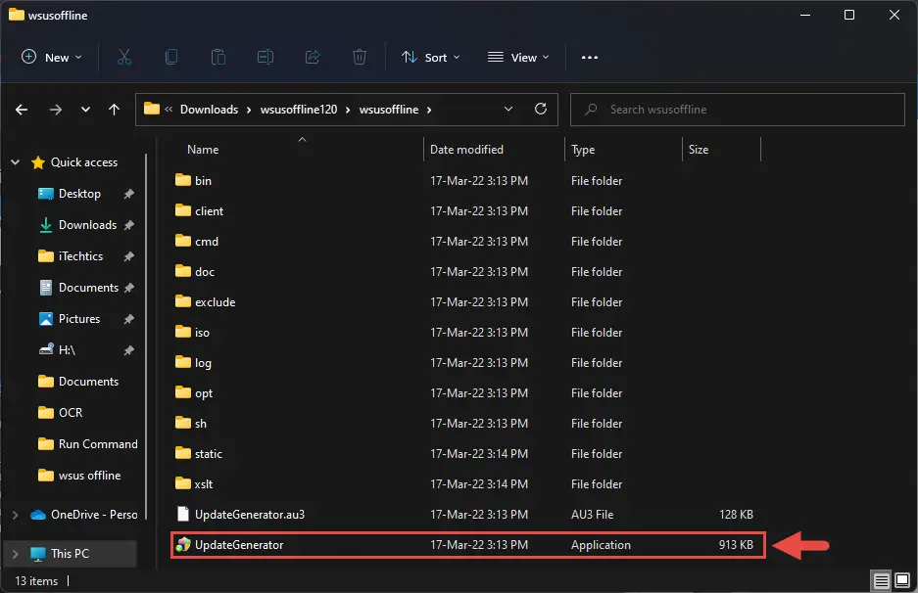Open the See more ellipsis menu
This screenshot has width=918, height=593.
coord(590,58)
